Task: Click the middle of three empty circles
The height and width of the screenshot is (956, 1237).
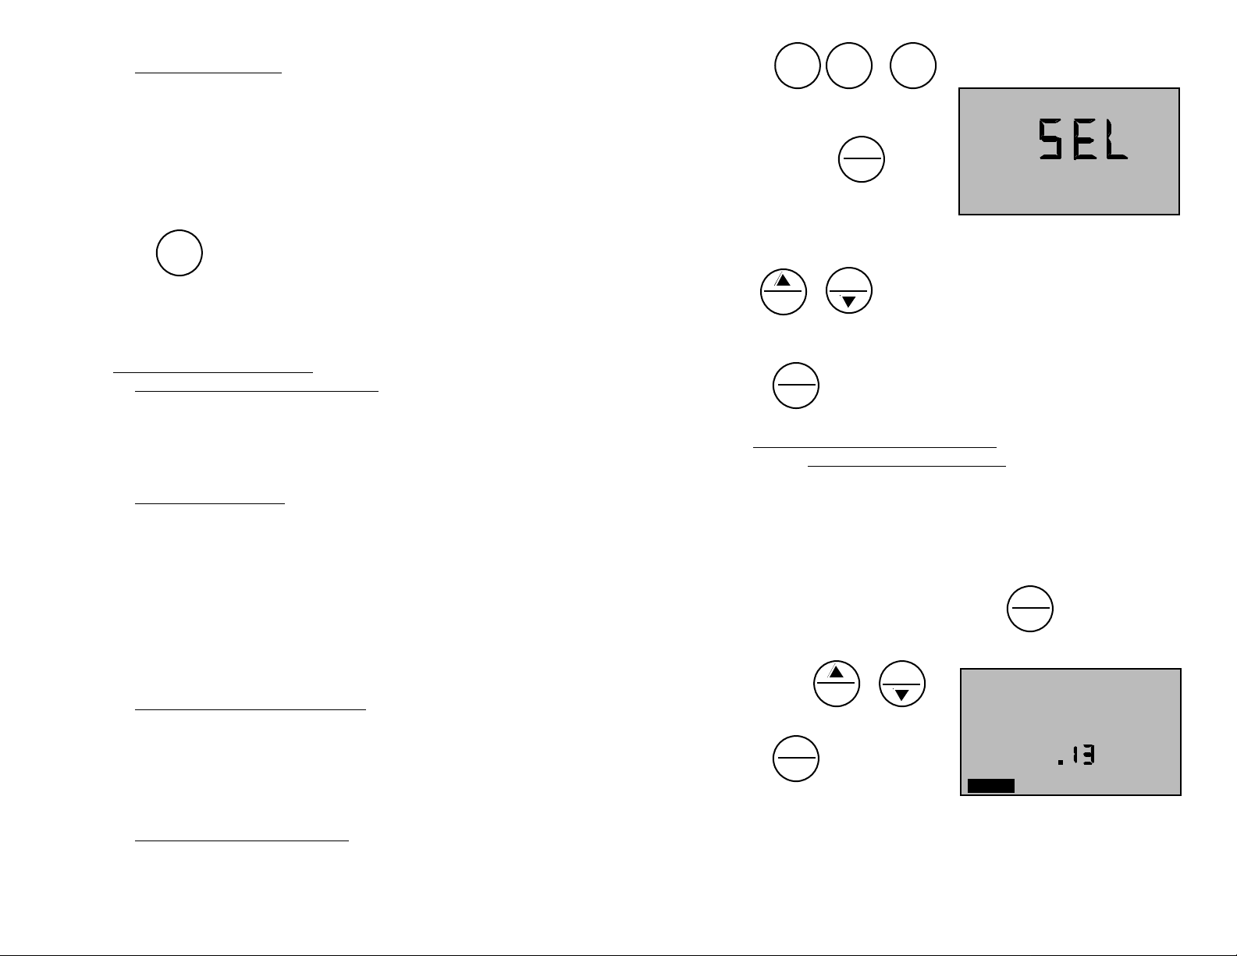Action: pos(849,66)
